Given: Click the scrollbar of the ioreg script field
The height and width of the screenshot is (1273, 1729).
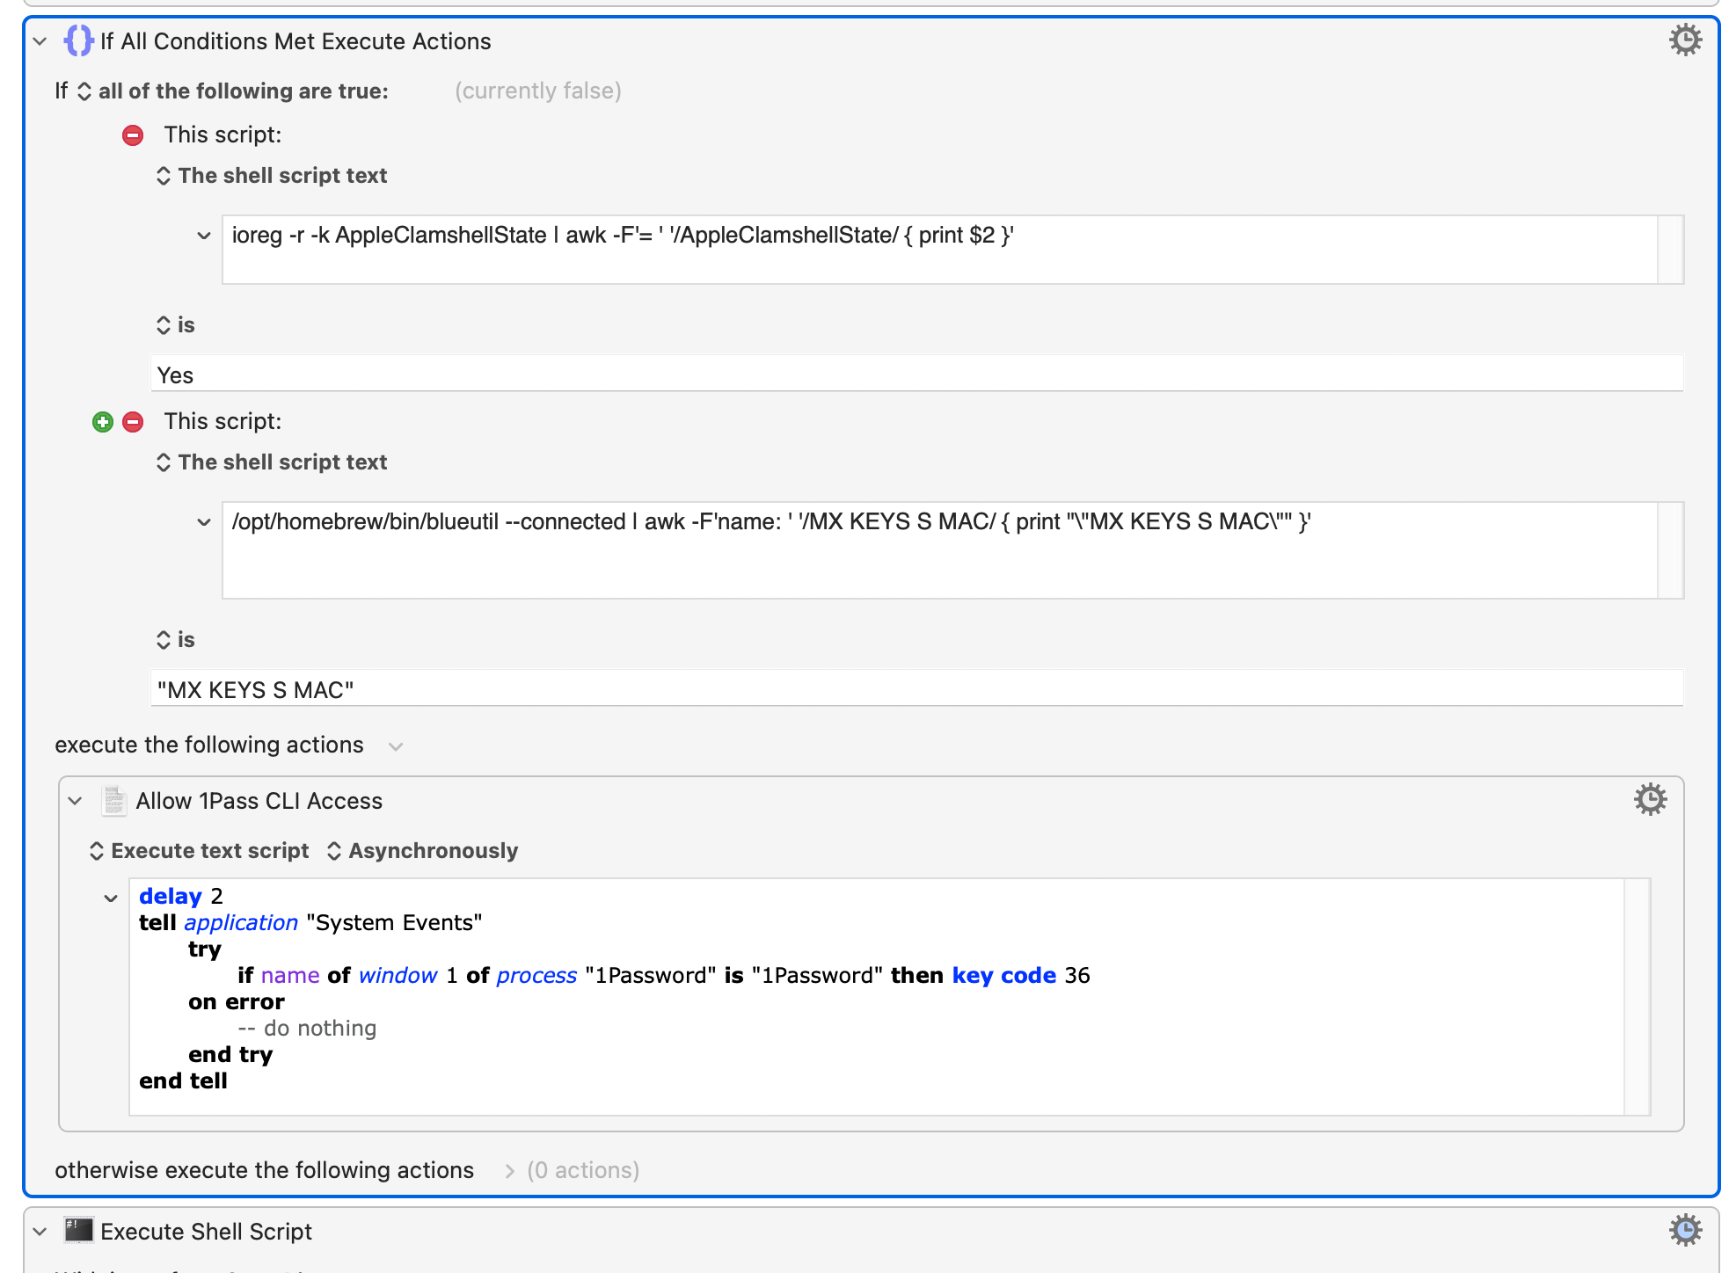Looking at the screenshot, I should (1670, 250).
